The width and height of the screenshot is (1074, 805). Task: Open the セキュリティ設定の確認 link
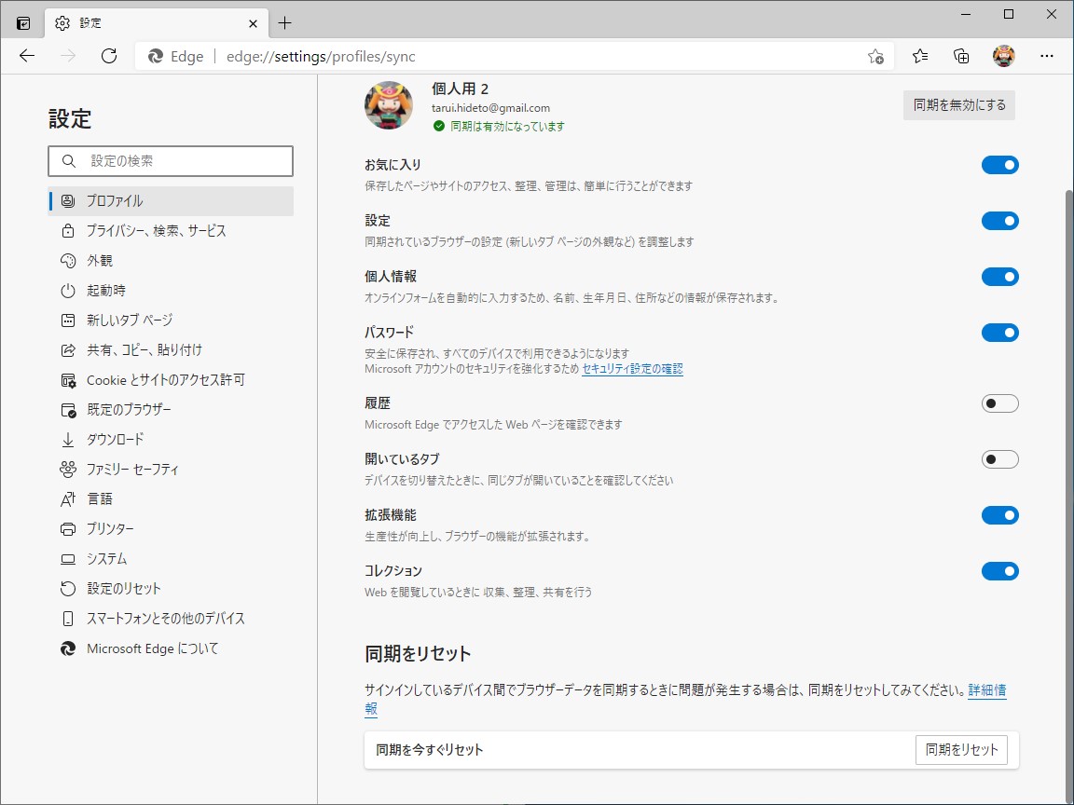point(631,367)
